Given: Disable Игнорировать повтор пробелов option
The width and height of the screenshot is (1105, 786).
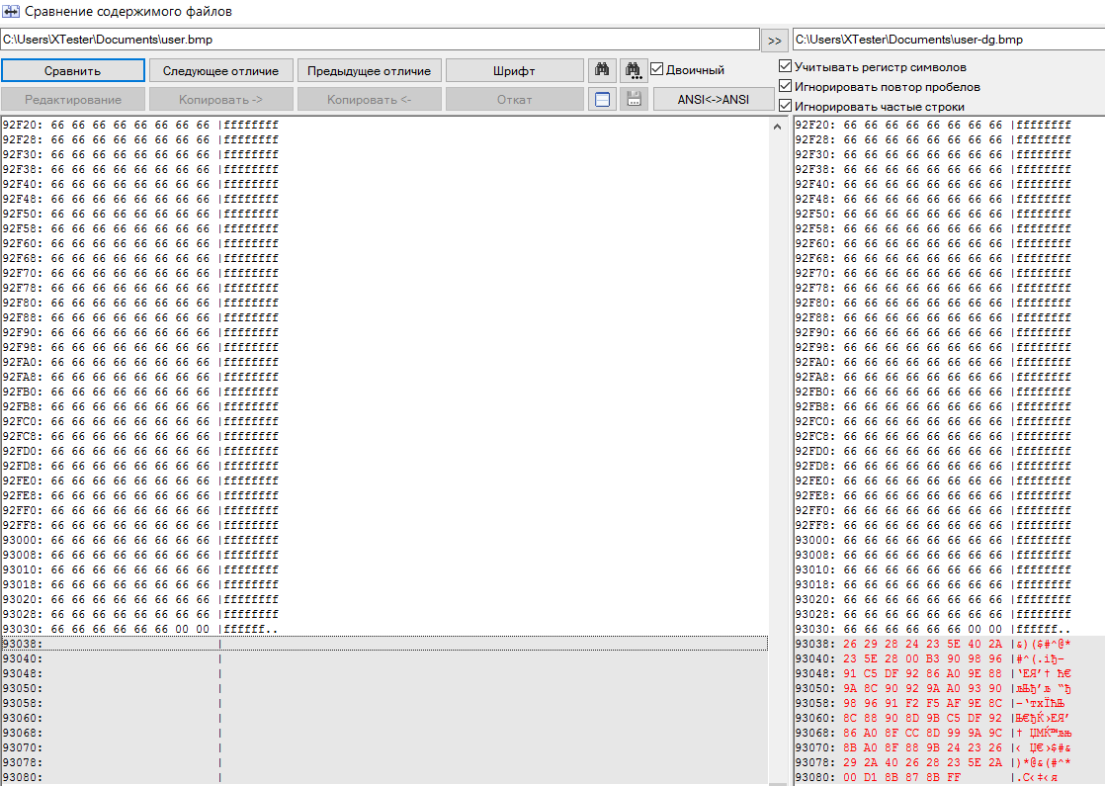Looking at the screenshot, I should click(786, 87).
